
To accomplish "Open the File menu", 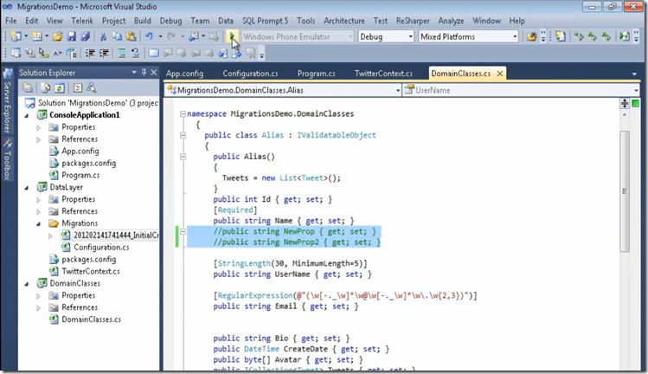I will pos(10,20).
